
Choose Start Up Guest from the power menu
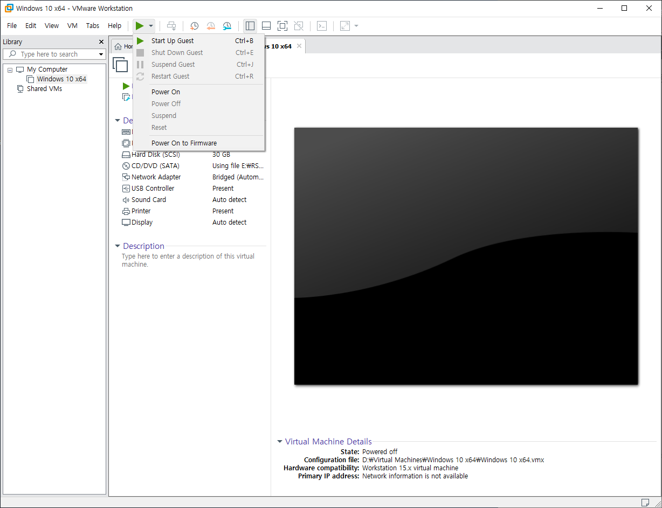point(198,41)
